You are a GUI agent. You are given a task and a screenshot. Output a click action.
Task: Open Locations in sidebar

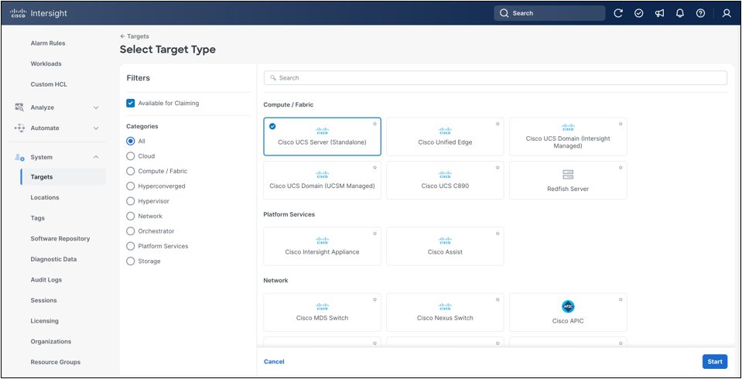coord(45,197)
